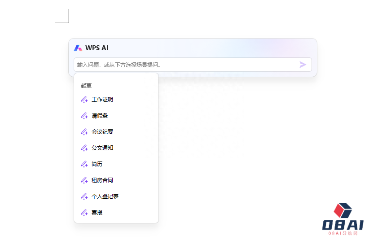This screenshot has height=240, width=391.
Task: Click the pen icon beside 个人登记表
Action: (x=84, y=196)
